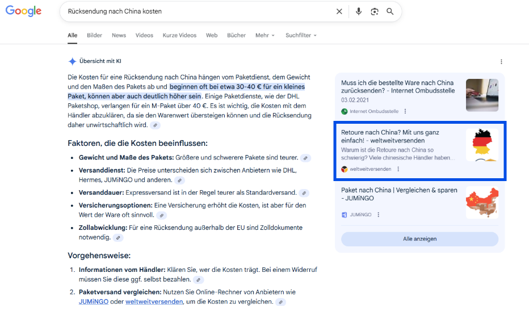Switch to the Kurze Videos tab
The width and height of the screenshot is (529, 315).
pos(179,35)
